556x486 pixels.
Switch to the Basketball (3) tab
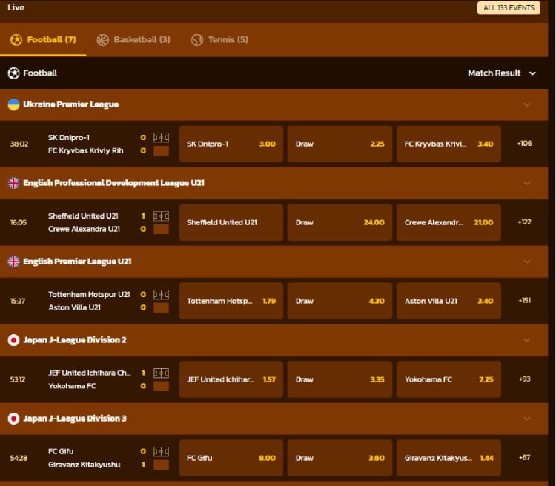[x=133, y=40]
